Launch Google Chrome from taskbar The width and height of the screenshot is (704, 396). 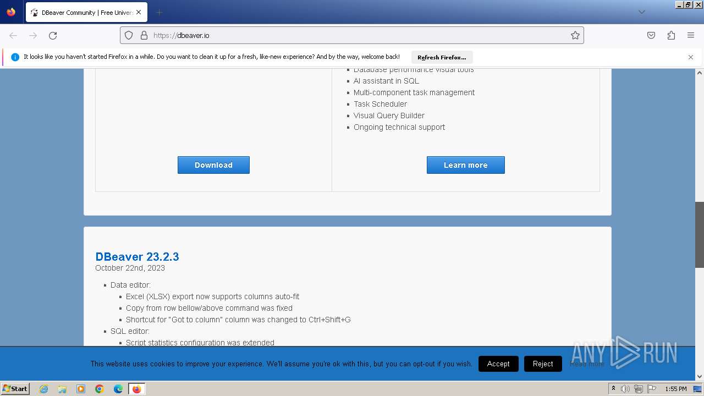tap(100, 389)
